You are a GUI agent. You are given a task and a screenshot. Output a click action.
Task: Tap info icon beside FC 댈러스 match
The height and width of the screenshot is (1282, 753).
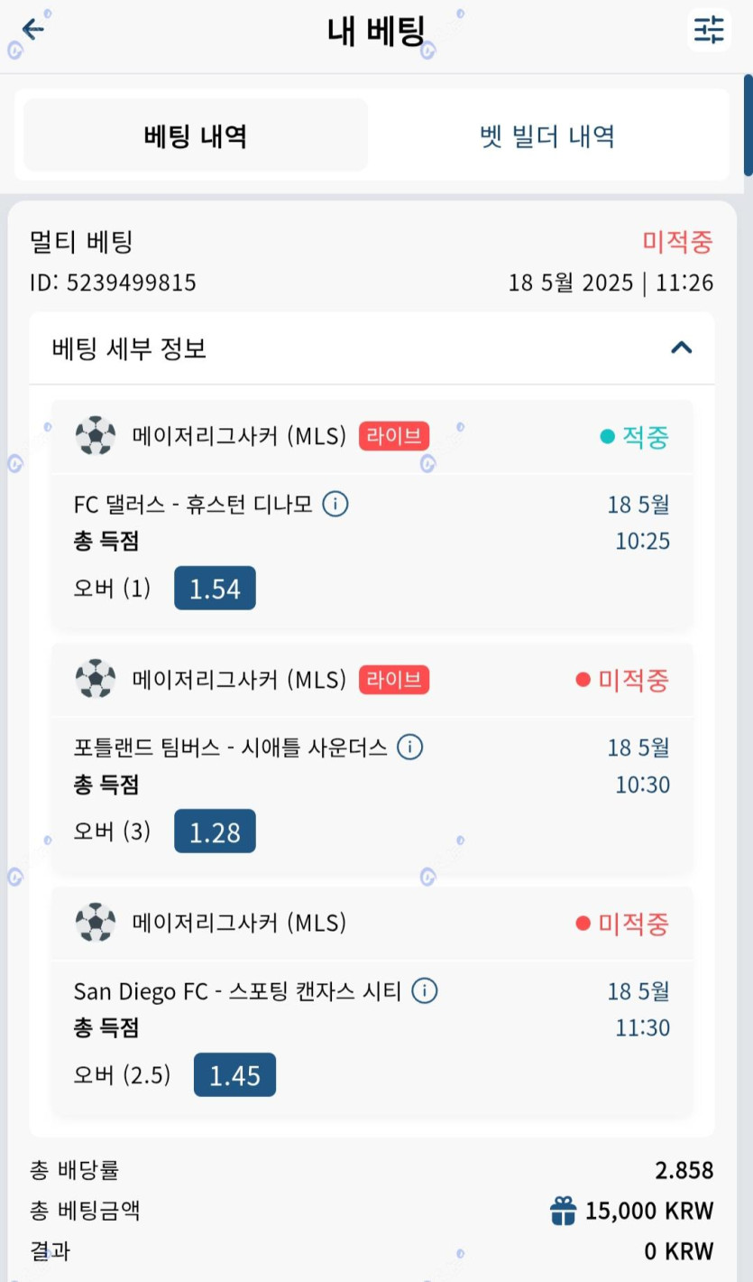click(335, 504)
